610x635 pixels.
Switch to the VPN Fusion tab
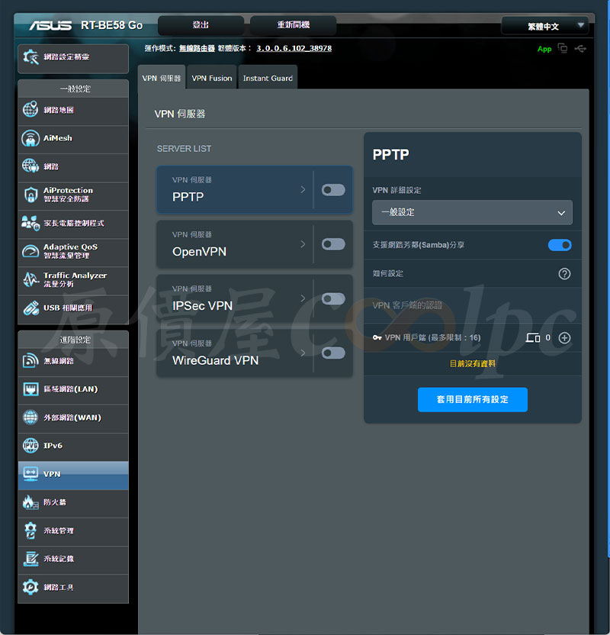click(x=211, y=78)
